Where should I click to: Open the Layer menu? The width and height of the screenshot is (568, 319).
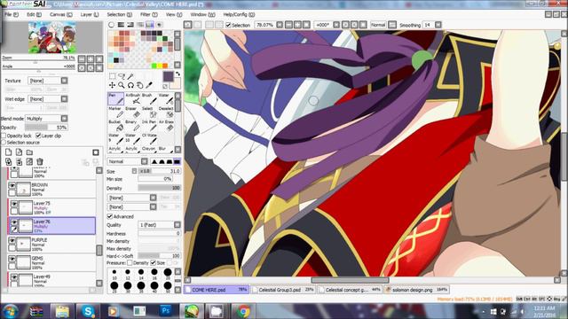coord(89,14)
